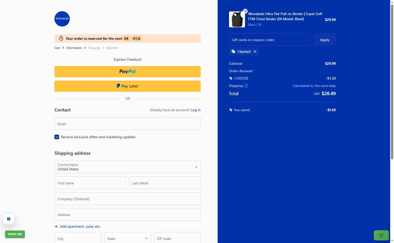Click the scrollbar up arrow
The width and height of the screenshot is (394, 243).
392,2
